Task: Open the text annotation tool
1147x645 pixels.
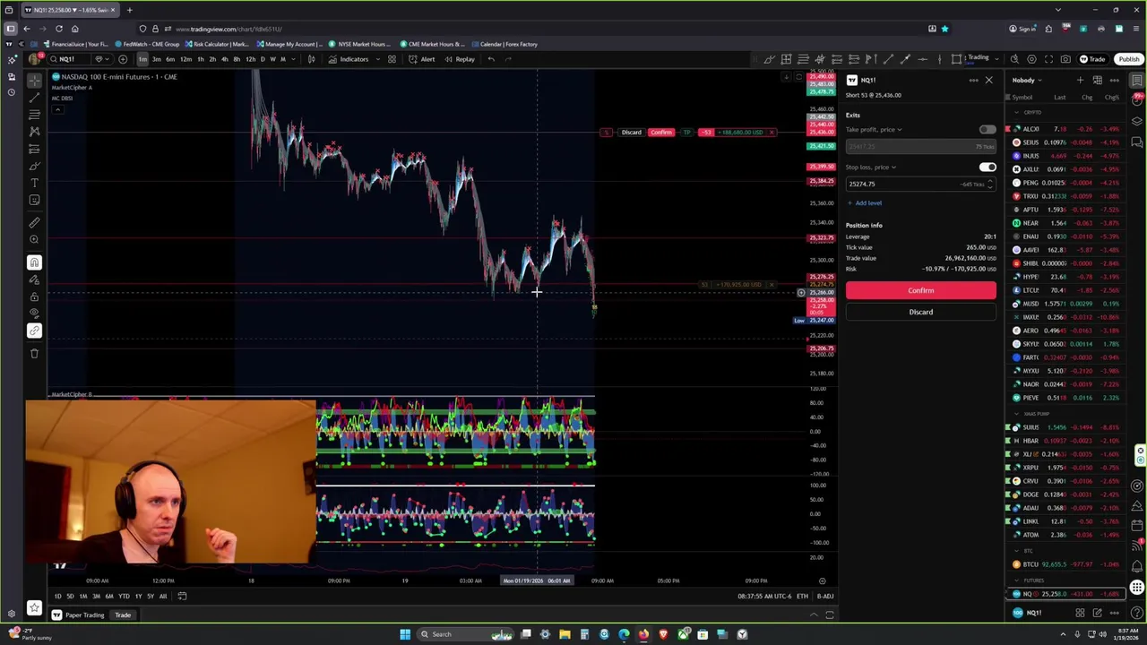Action: pyautogui.click(x=34, y=183)
